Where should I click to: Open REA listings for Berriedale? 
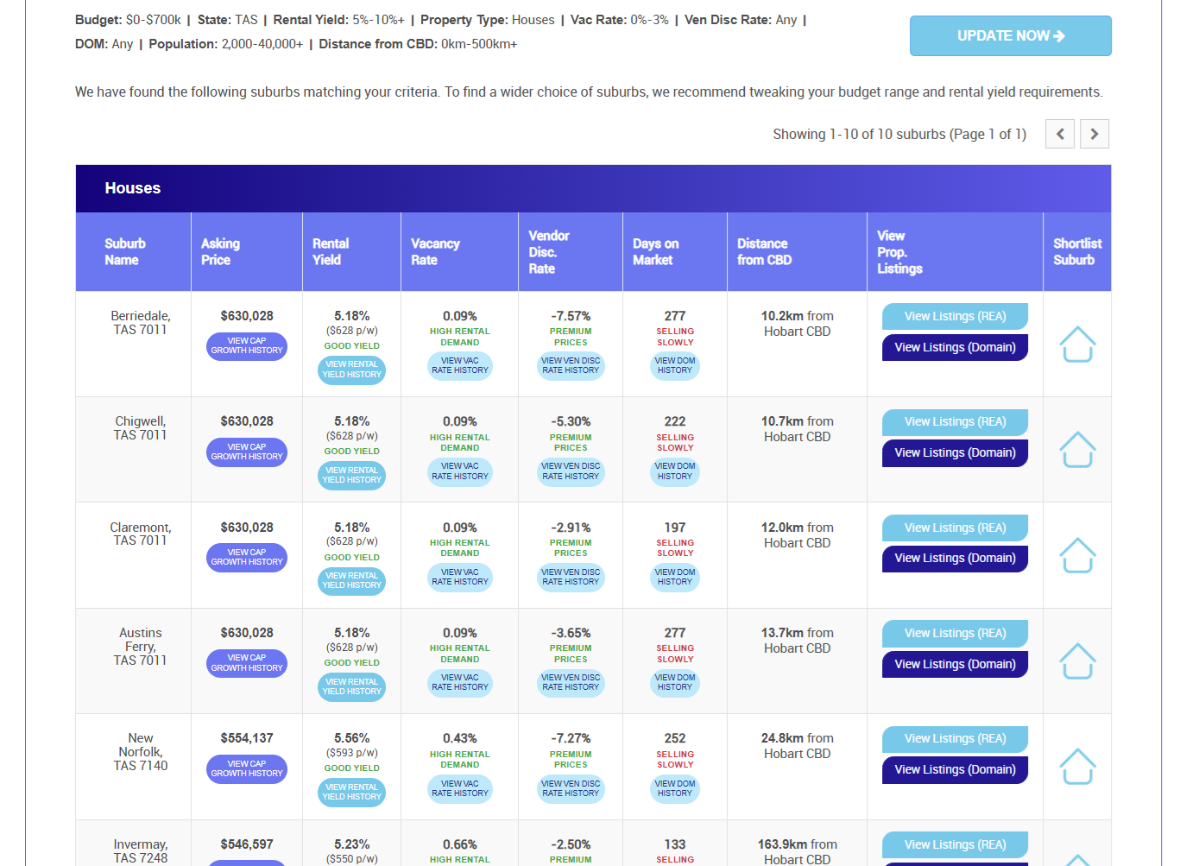(x=955, y=317)
